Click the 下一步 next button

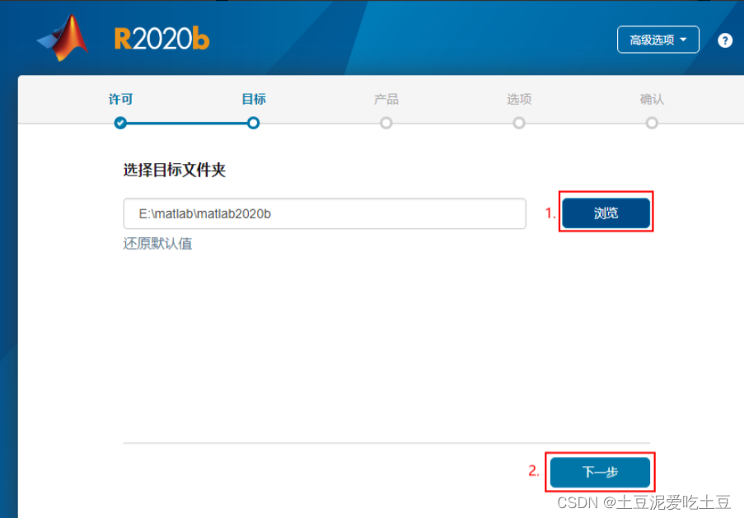600,472
